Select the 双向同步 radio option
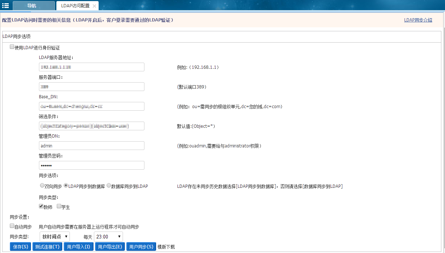 tap(42, 185)
